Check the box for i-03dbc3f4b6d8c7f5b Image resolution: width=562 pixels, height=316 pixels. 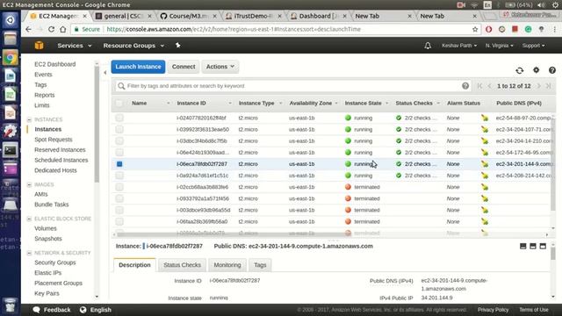(119, 140)
